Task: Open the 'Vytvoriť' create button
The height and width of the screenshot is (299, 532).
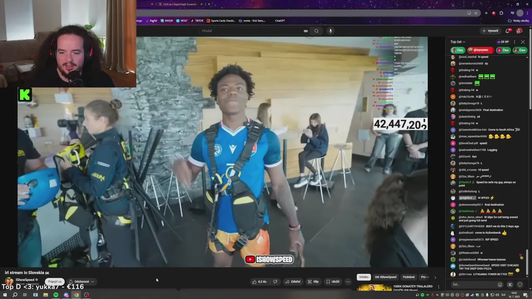Action: pos(490,31)
